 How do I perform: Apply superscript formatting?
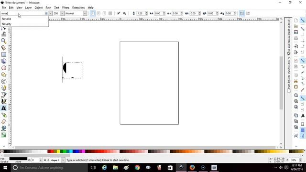click(119, 13)
